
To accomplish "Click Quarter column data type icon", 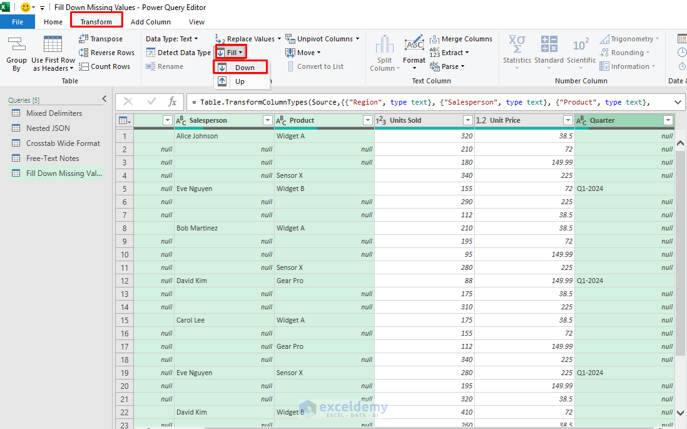I will [x=581, y=120].
